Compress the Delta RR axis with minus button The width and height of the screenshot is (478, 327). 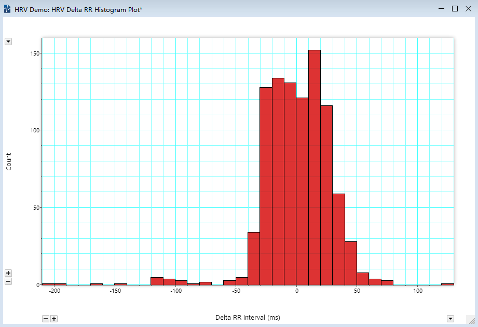46,319
